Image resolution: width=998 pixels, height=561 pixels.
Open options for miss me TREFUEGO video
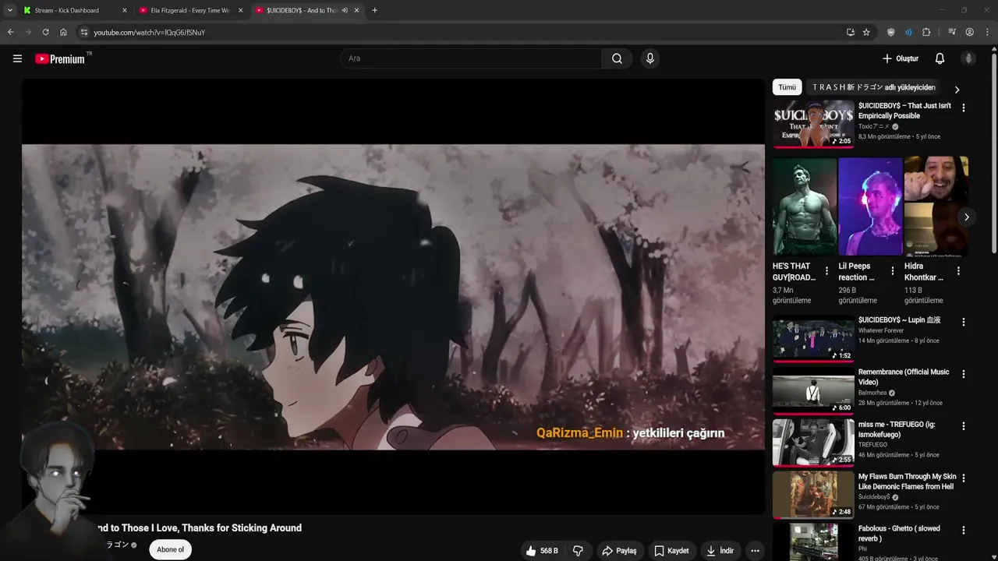[x=963, y=426]
